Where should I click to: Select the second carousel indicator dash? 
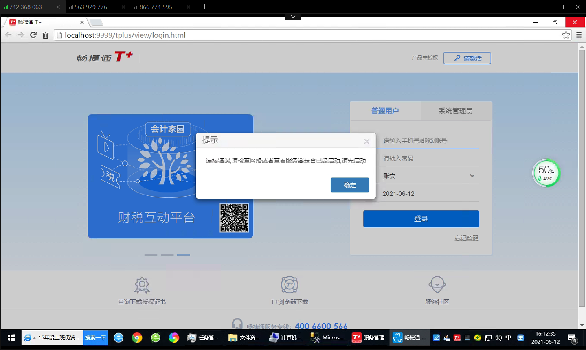(167, 255)
